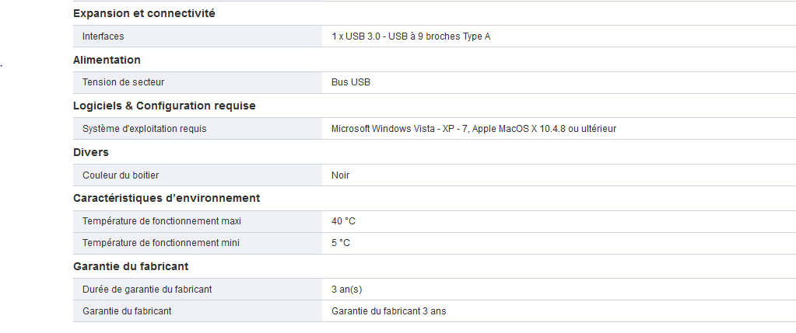
Task: Select the 'Tension de secteur' label
Action: tap(123, 82)
